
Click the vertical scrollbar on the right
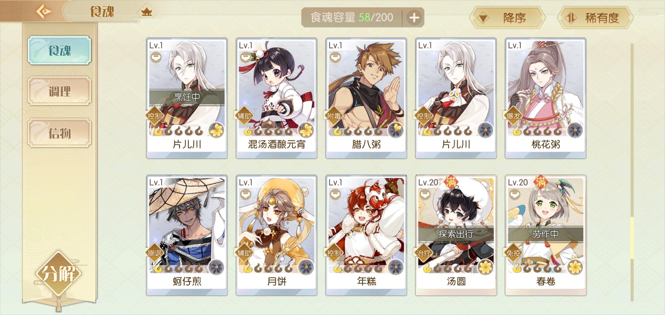pos(632,172)
